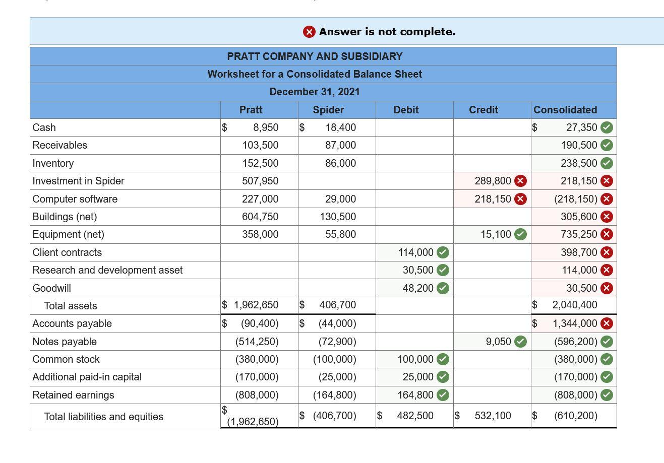Click the 'Investment in Spider' row label
Screen dimensions: 664x463
(x=78, y=181)
